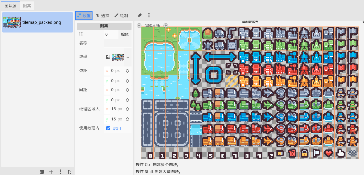Click the sort sources icon
Viewport: 364px width, 175px height.
pyautogui.click(x=70, y=172)
